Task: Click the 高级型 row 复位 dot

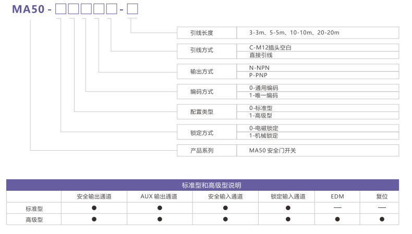Action: click(382, 219)
